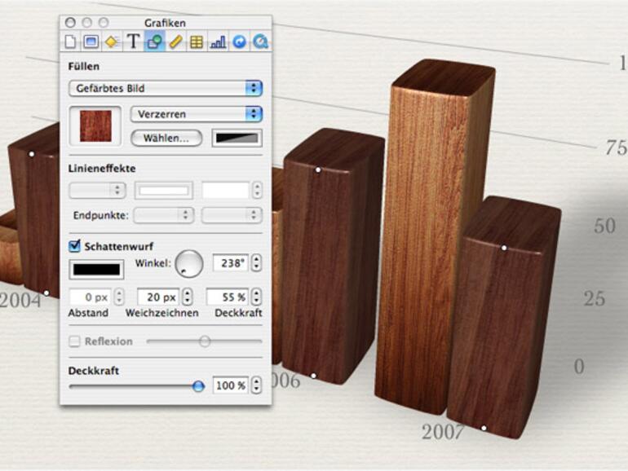Open the first Endpunkte dropdown
The image size is (628, 471).
[164, 215]
